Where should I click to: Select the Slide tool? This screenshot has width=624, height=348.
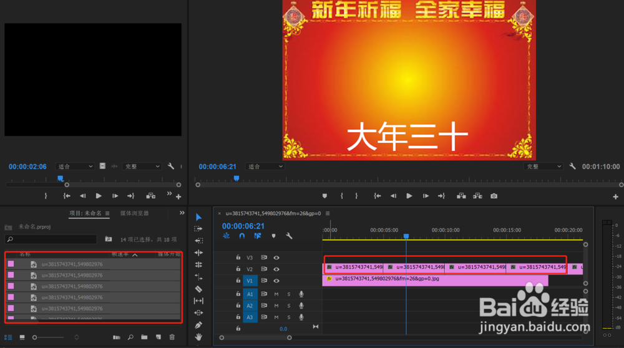click(198, 313)
